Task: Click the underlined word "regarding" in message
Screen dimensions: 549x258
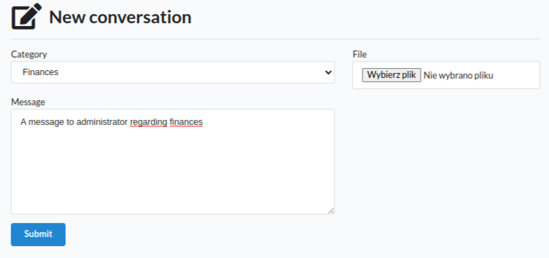Action: 149,122
